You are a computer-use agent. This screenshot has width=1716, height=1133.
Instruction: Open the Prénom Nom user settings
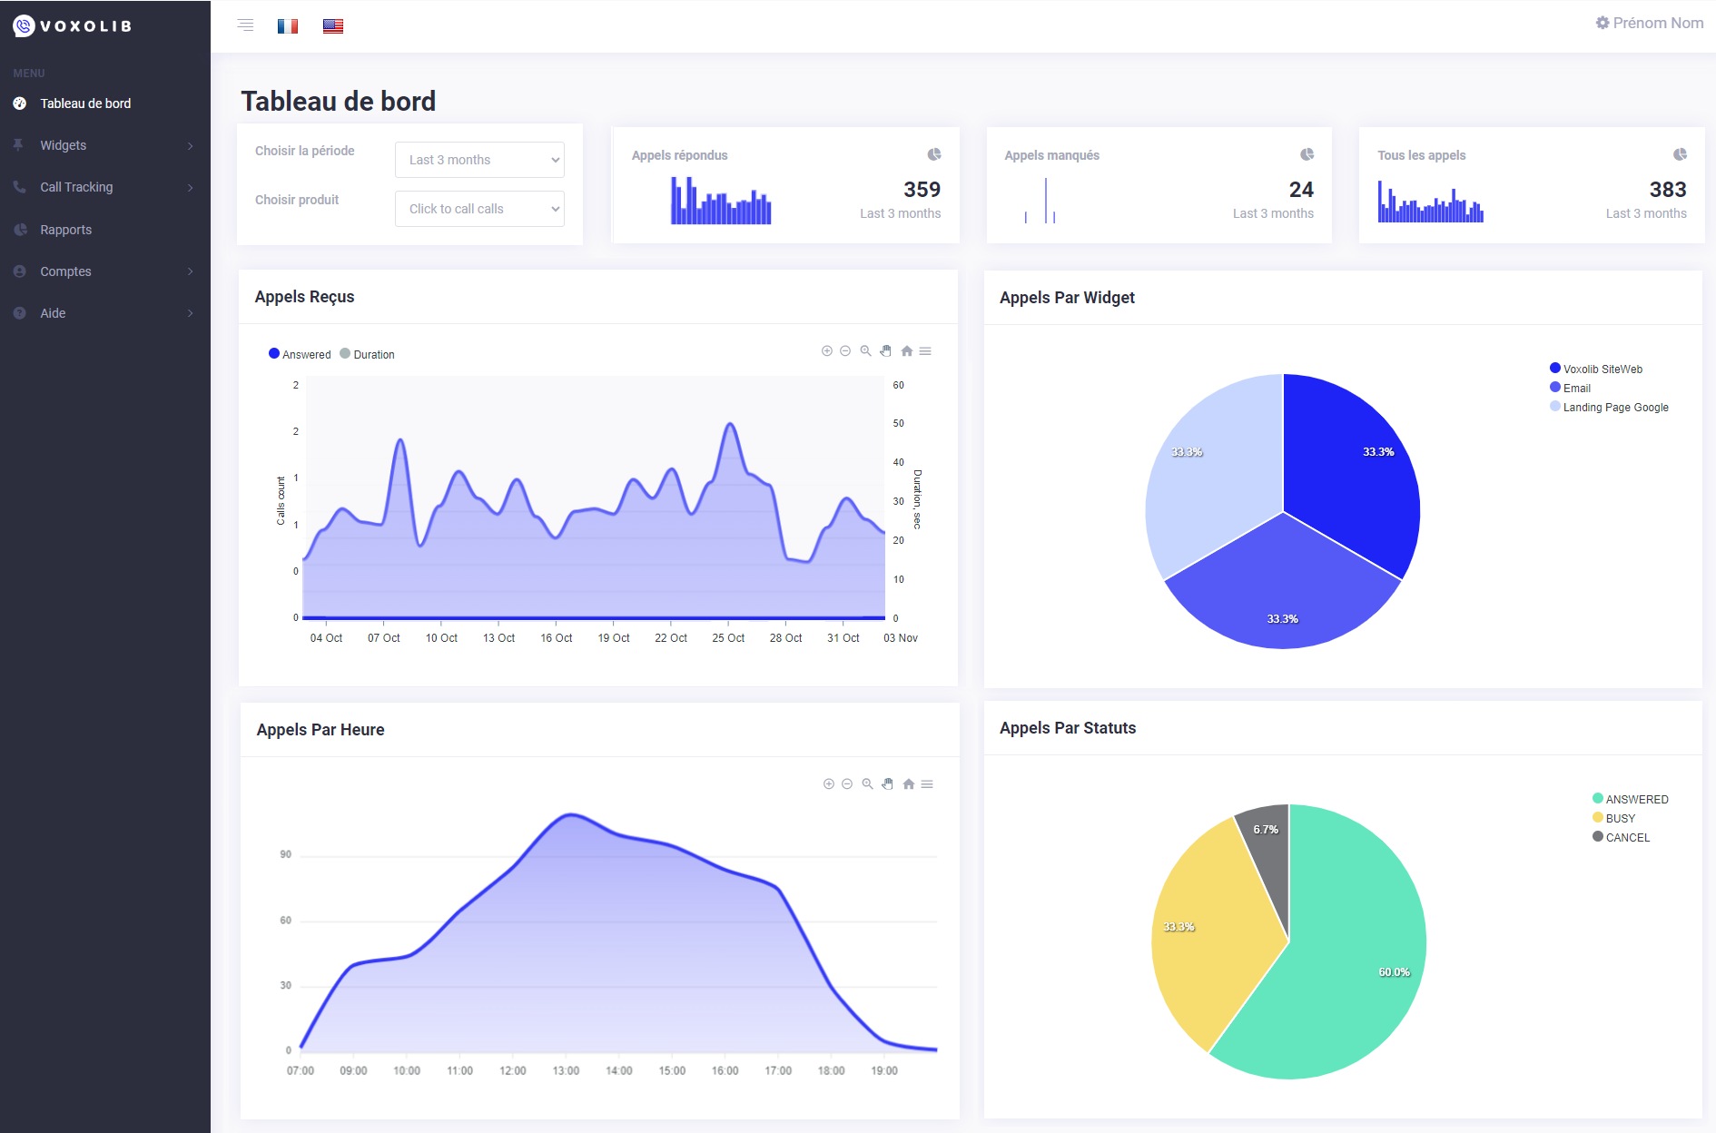click(1649, 23)
